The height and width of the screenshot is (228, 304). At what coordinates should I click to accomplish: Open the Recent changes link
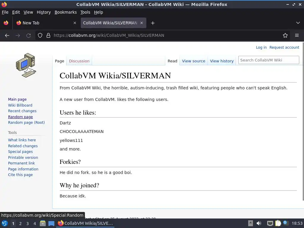(x=22, y=111)
